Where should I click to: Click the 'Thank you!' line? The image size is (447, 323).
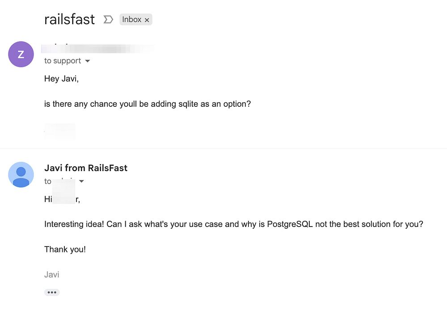coord(65,249)
